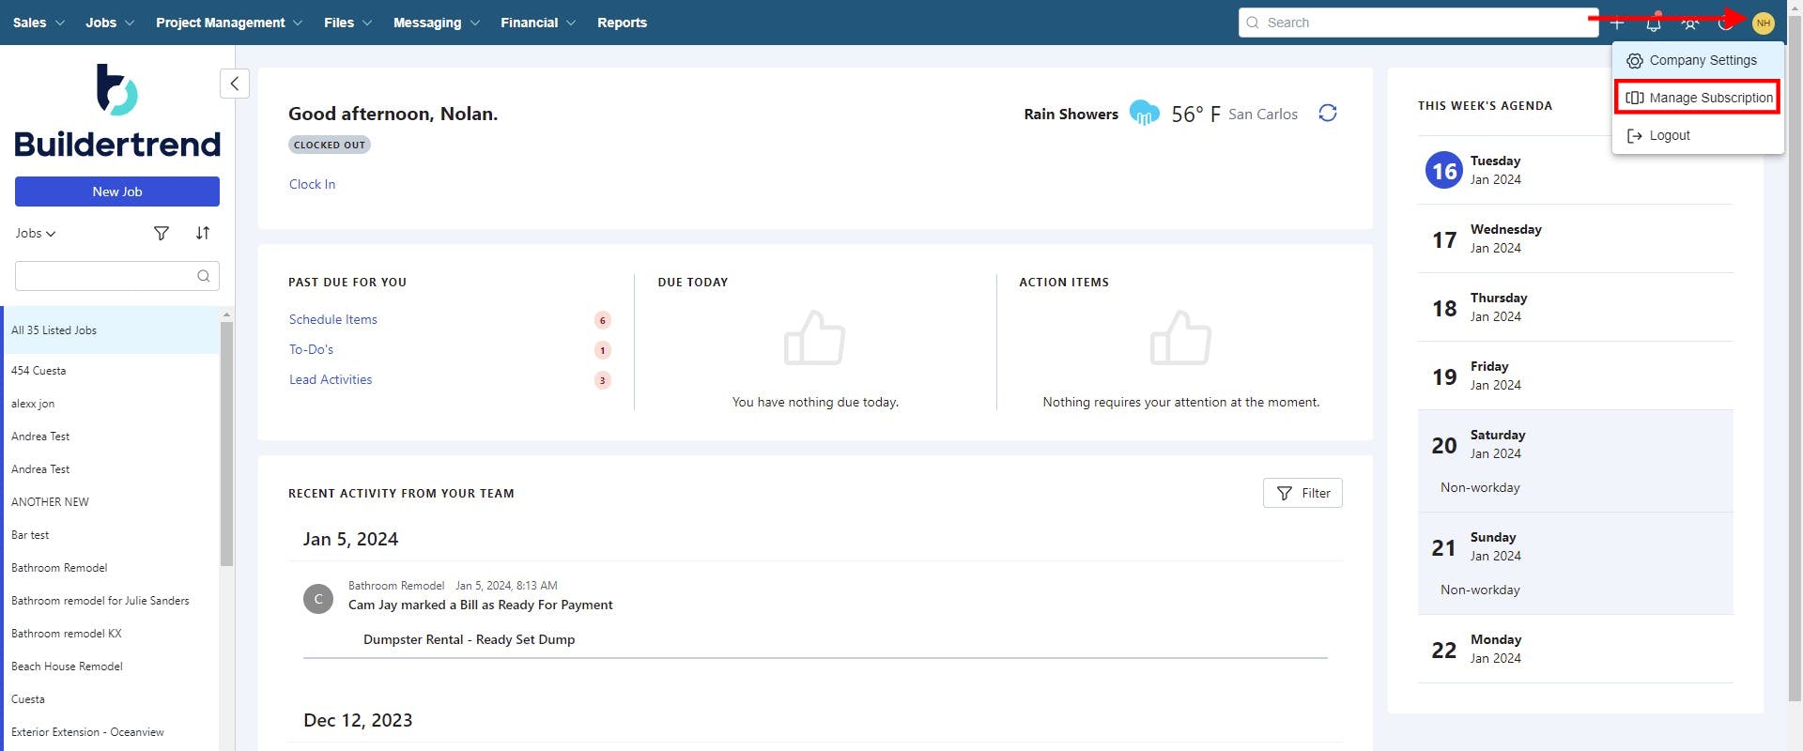Click in the top Search field
Image resolution: width=1803 pixels, height=751 pixels.
(x=1418, y=23)
